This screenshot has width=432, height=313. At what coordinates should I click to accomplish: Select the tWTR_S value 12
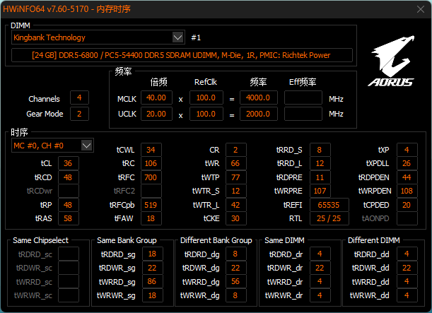click(236, 191)
